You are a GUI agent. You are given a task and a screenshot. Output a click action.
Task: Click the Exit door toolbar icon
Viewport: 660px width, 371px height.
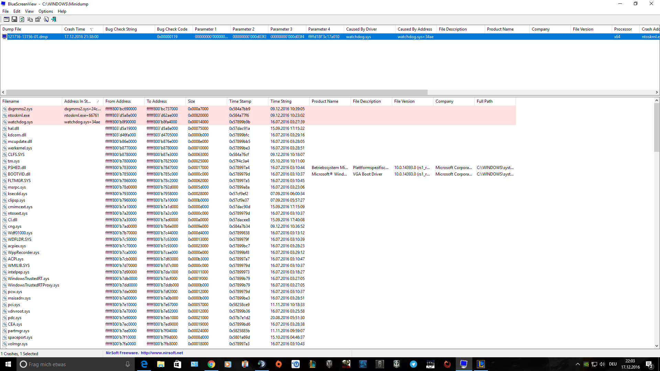tap(54, 20)
